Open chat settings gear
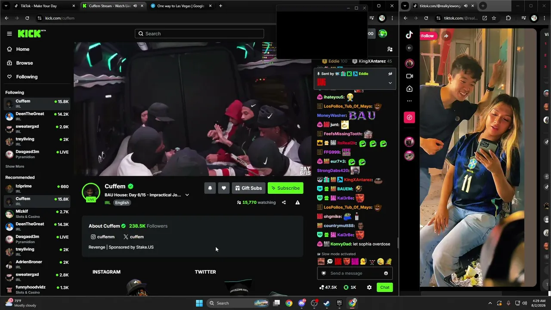Screen dimensions: 551x310 [369, 287]
